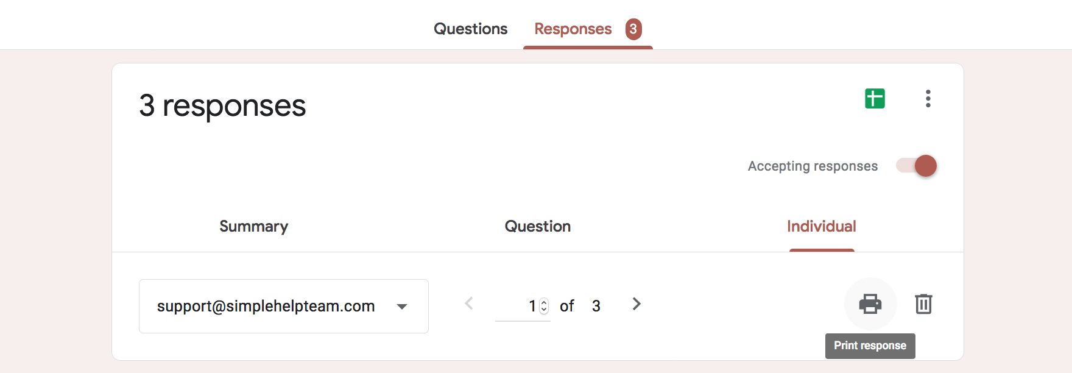Increase response number with stepper up arrow
Viewport: 1072px width, 373px height.
point(544,302)
